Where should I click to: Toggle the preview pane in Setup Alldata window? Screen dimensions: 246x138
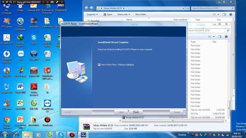(x=224, y=15)
